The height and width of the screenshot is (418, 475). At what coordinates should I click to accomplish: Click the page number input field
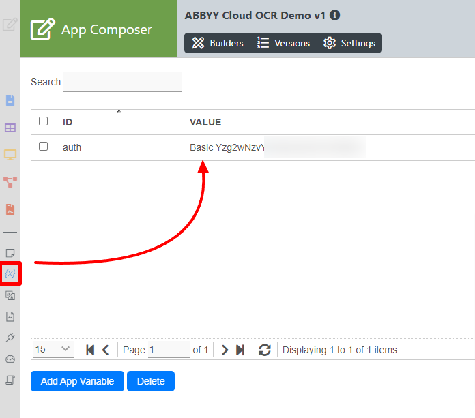169,350
